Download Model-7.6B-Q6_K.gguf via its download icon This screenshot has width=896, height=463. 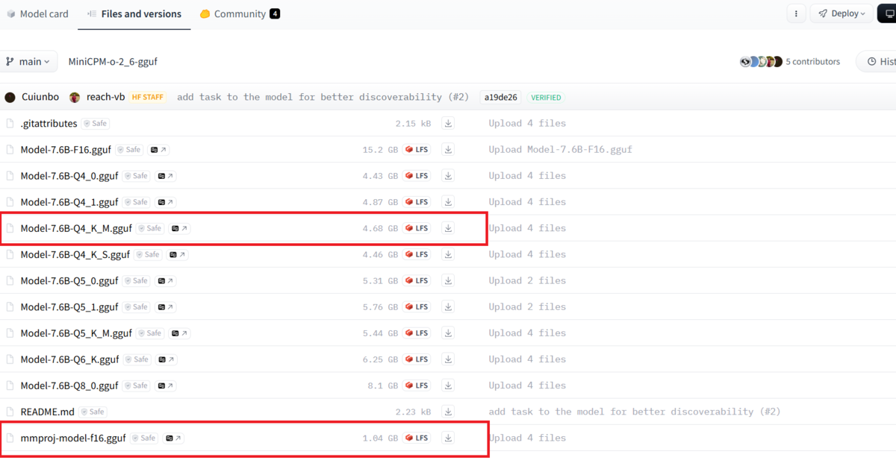coord(448,359)
